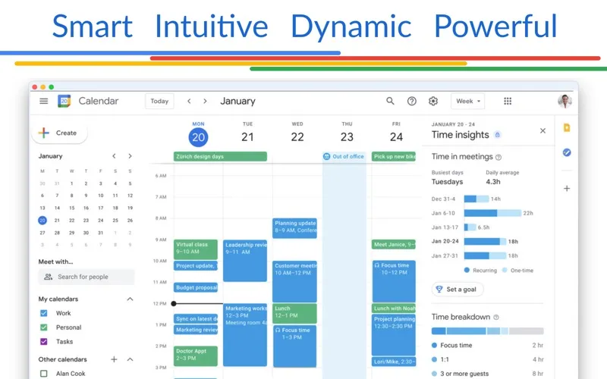Image resolution: width=607 pixels, height=379 pixels.
Task: Open the Lunch with Noah event
Action: (394, 309)
